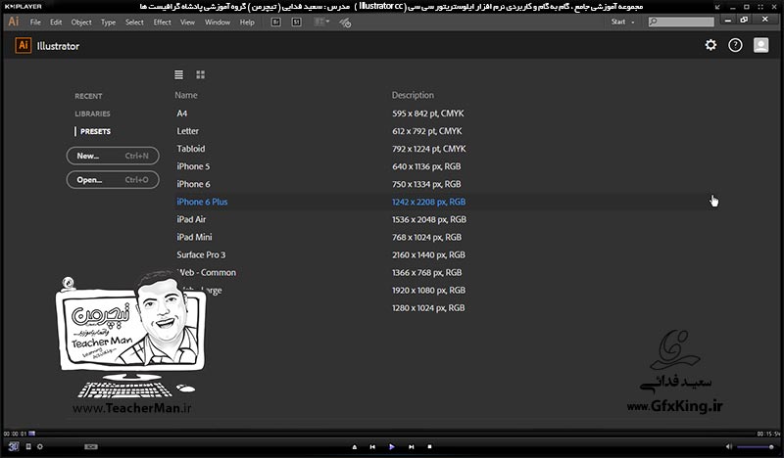
Task: Open KMPlayer control box settings icon
Action: pyautogui.click(x=40, y=446)
